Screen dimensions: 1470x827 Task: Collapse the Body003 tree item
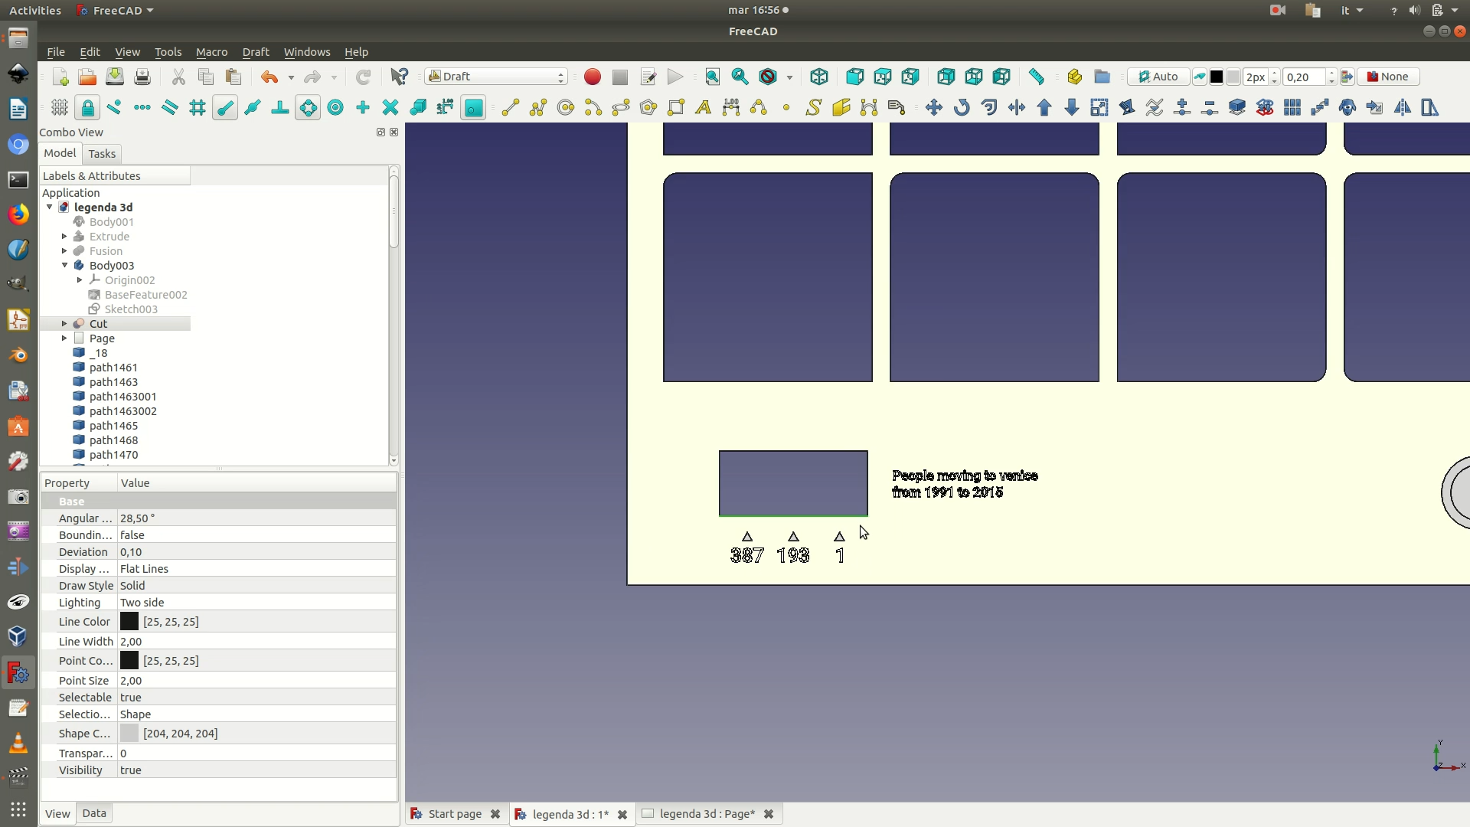pos(64,266)
